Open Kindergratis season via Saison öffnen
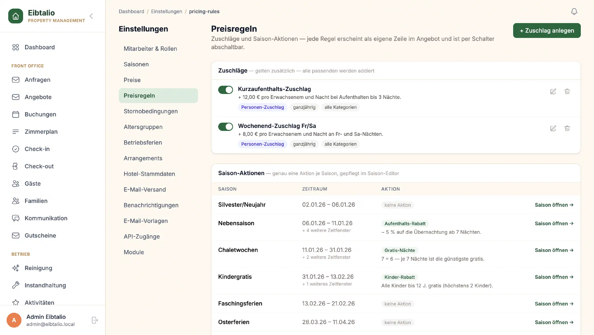This screenshot has height=335, width=594. tap(554, 277)
